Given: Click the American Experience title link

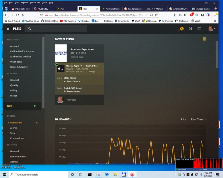Looking at the screenshot, I should pyautogui.click(x=82, y=49).
